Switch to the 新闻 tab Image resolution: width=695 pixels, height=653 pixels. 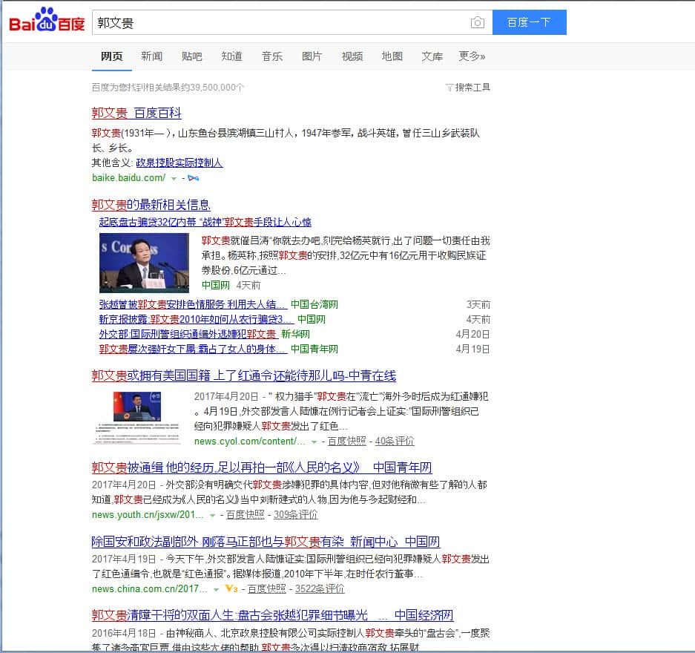point(151,56)
